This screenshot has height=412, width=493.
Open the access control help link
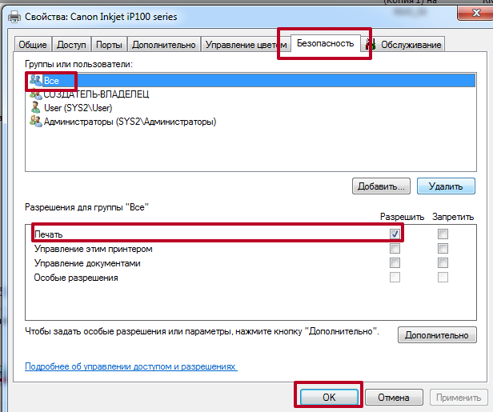(x=130, y=366)
